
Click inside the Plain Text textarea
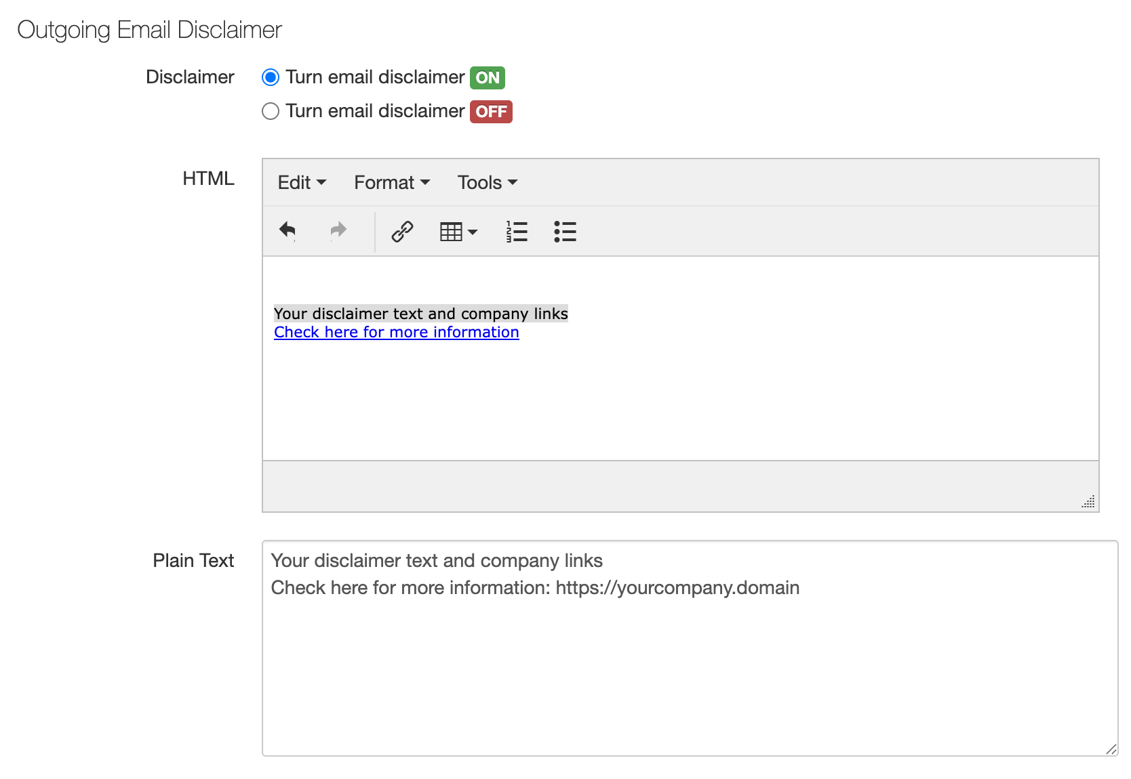tap(690, 648)
